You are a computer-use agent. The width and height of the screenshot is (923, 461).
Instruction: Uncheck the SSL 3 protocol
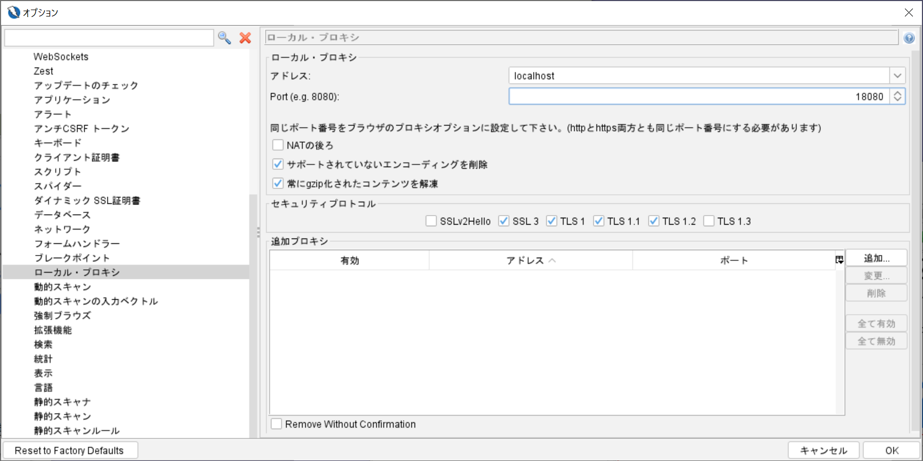pos(504,221)
